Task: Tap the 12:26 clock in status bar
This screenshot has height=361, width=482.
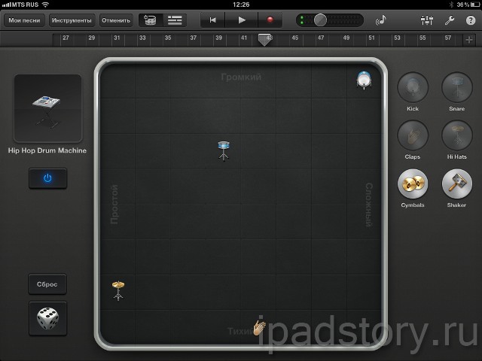Action: [x=241, y=5]
